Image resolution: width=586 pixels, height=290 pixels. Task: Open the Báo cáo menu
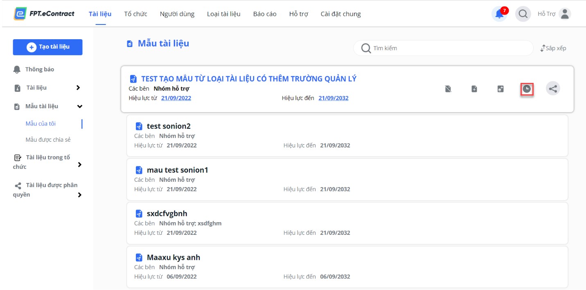pos(265,14)
